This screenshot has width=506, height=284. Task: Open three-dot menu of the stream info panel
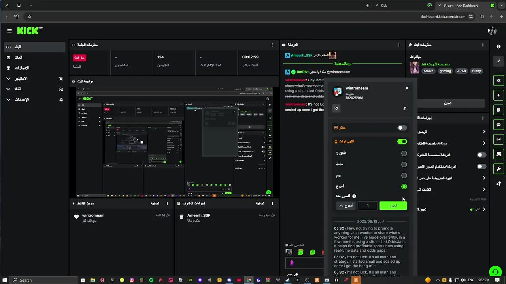[x=483, y=45]
